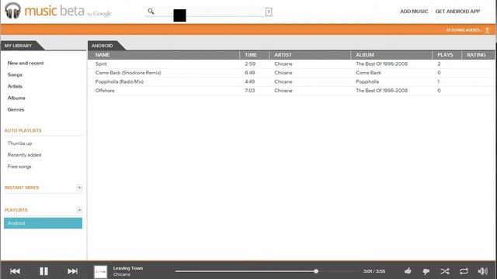Click the Chicane artist name in player bar
This screenshot has width=497, height=279.
(122, 274)
